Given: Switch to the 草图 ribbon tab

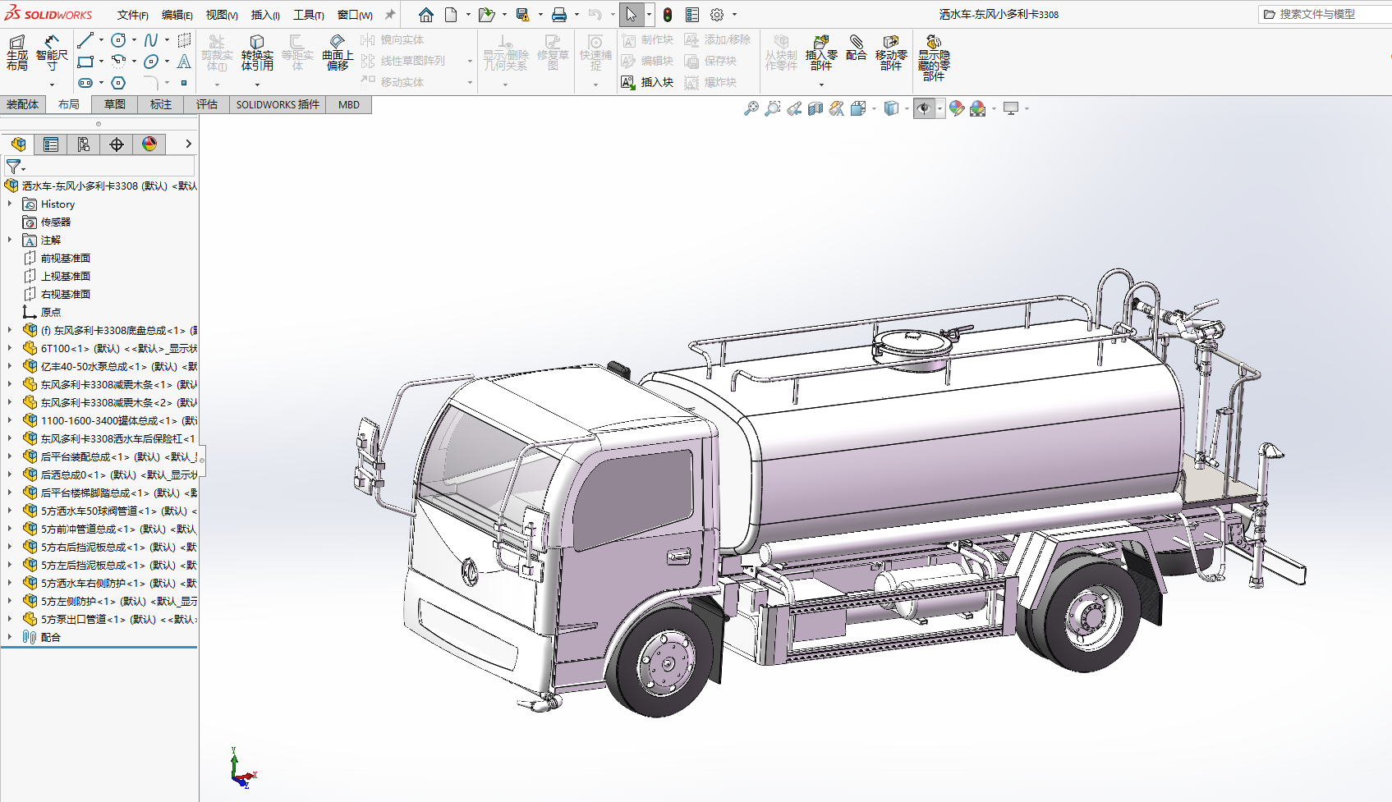Looking at the screenshot, I should point(115,104).
